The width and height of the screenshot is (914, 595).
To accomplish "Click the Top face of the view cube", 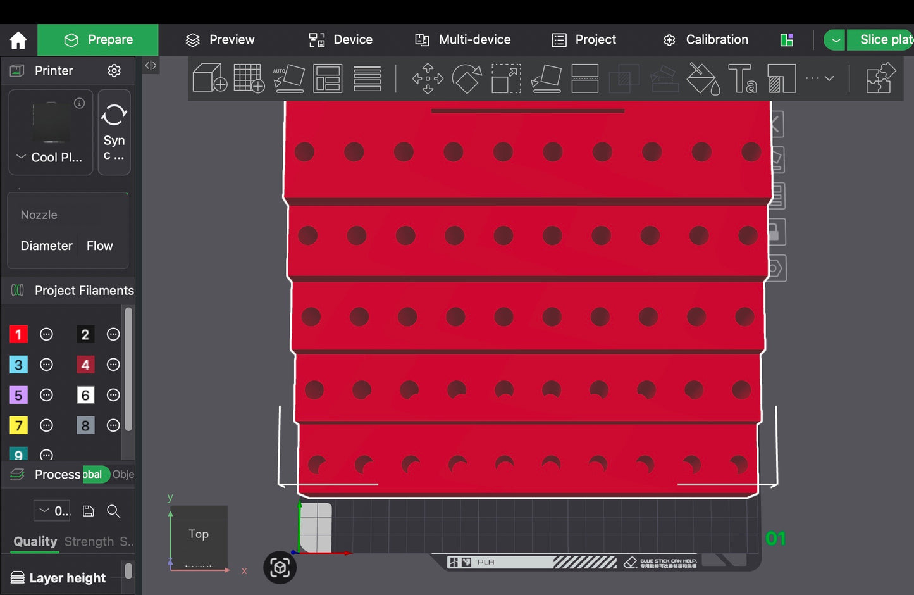I will tap(199, 534).
